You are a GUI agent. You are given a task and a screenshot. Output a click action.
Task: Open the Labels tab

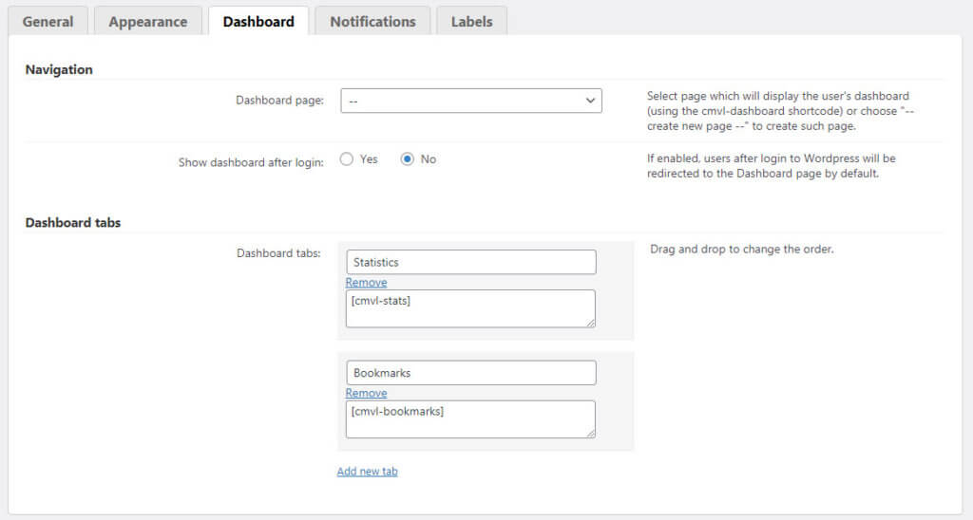(471, 21)
